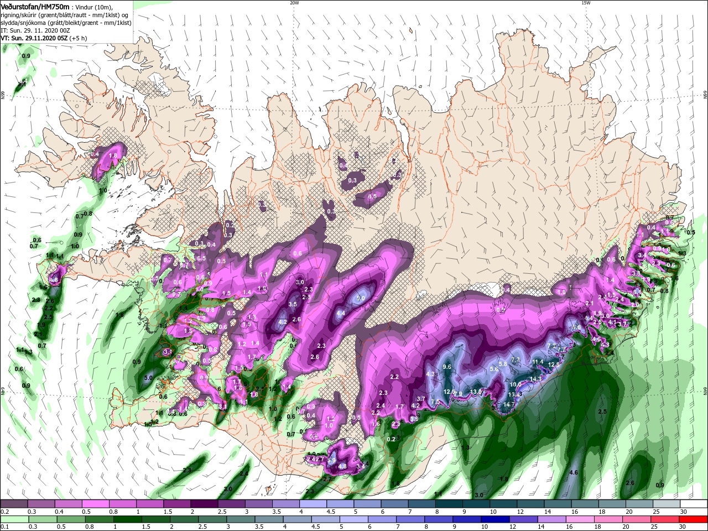The width and height of the screenshot is (708, 531).
Task: Click the 7.3 precipitation value on the map
Action: (516, 360)
